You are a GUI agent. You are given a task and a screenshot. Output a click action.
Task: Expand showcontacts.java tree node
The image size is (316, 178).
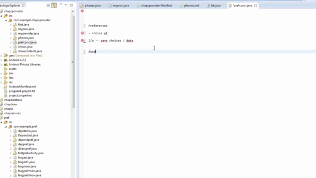coord(11,51)
